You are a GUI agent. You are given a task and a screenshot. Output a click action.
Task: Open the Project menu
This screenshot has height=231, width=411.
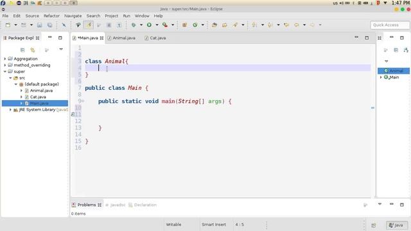(x=111, y=15)
